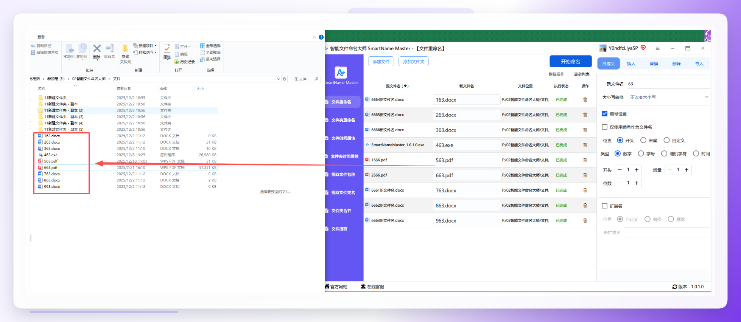Screen dimensions: 741x322
Task: Click the Explorer delete (删除) icon
Action: 97,48
